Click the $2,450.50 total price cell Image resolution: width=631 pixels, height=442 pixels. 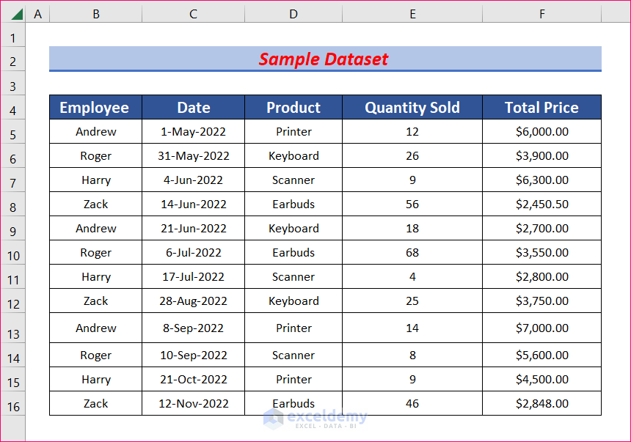[x=542, y=204]
